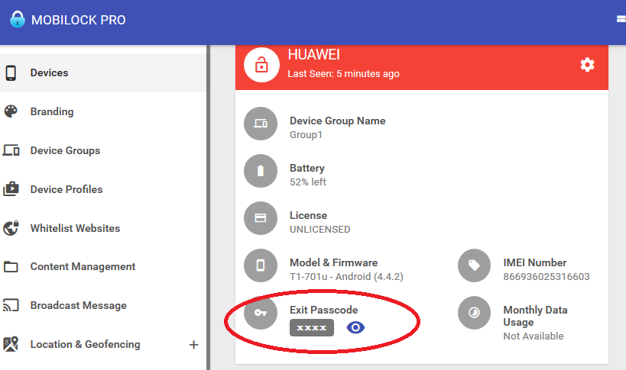Click the Devices phone icon
Image resolution: width=626 pixels, height=370 pixels.
pyautogui.click(x=11, y=73)
